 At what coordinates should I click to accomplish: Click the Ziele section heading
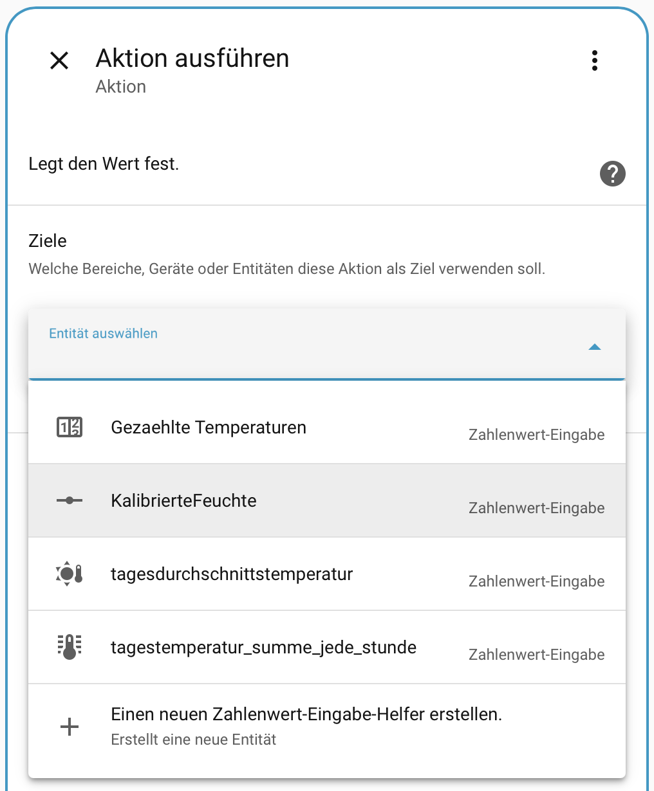coord(48,241)
